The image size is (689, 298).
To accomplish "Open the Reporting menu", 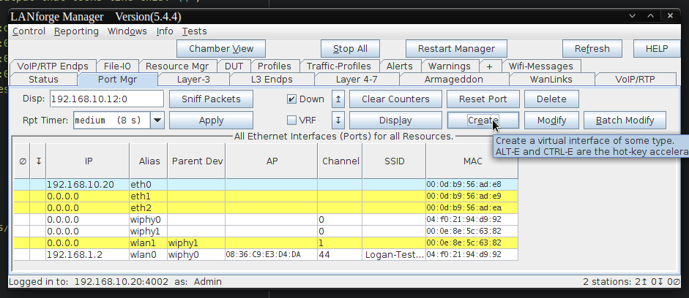I will [76, 31].
